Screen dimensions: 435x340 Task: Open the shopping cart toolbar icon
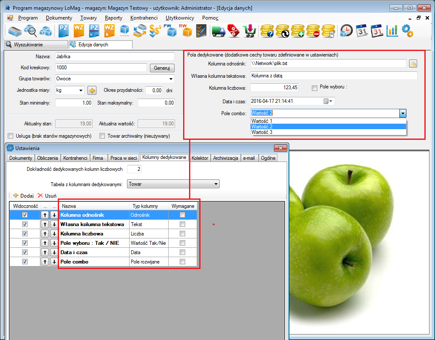[x=249, y=31]
